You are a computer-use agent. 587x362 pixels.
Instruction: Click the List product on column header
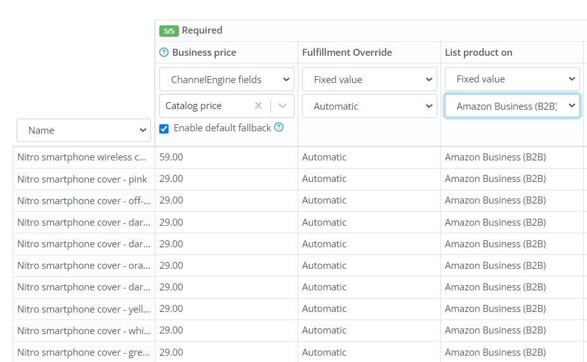(x=478, y=53)
